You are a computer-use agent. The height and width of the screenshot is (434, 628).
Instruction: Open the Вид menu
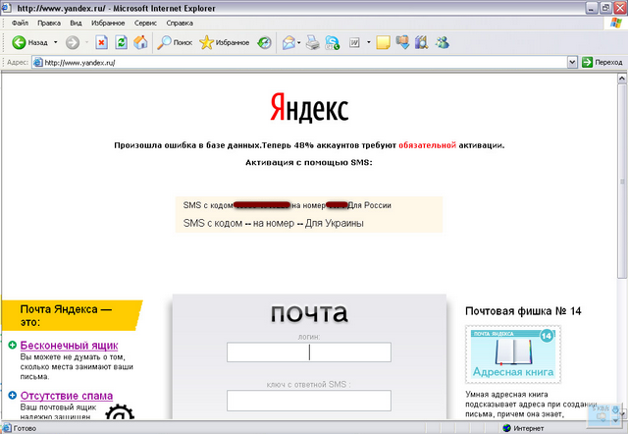(76, 24)
